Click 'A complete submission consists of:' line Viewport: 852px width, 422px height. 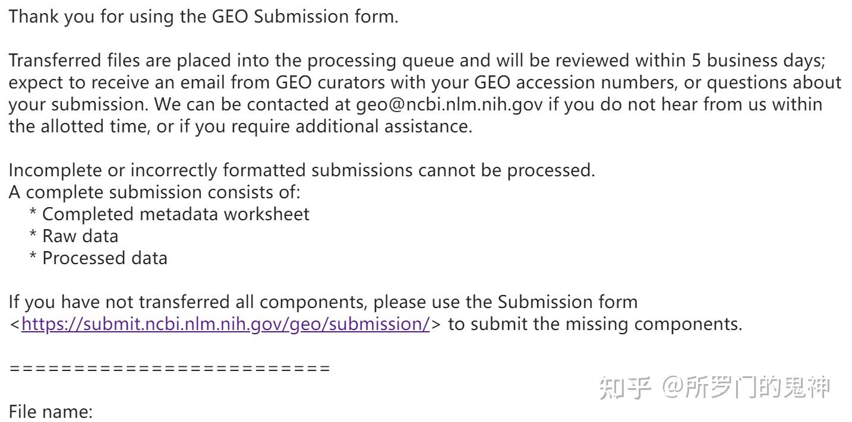coord(154,192)
